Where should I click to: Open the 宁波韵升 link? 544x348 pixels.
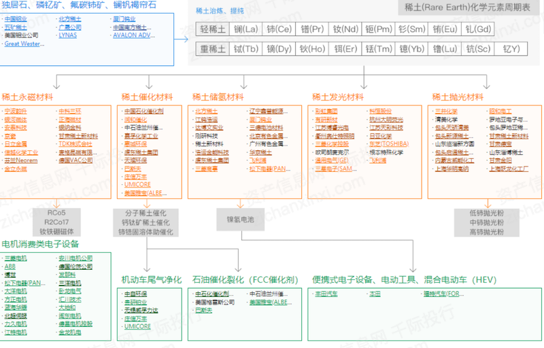coord(16,111)
